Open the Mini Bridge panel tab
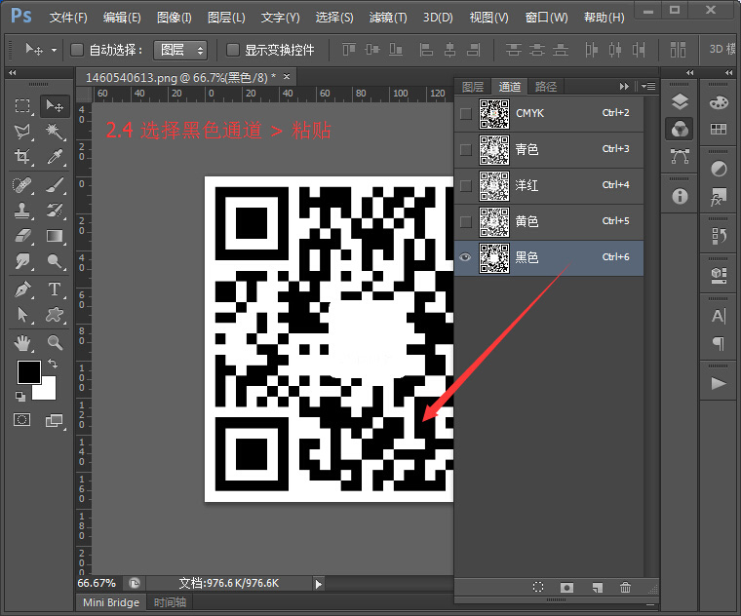Screen dimensions: 741x616 click(x=110, y=602)
